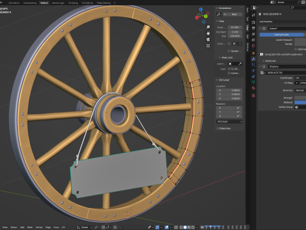
Task: Click the Clip Start value field
Action: click(x=235, y=32)
